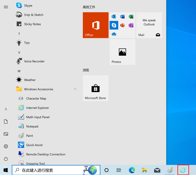
Task: Expand the Start menu hamburger navigation
Action: pyautogui.click(x=6, y=7)
